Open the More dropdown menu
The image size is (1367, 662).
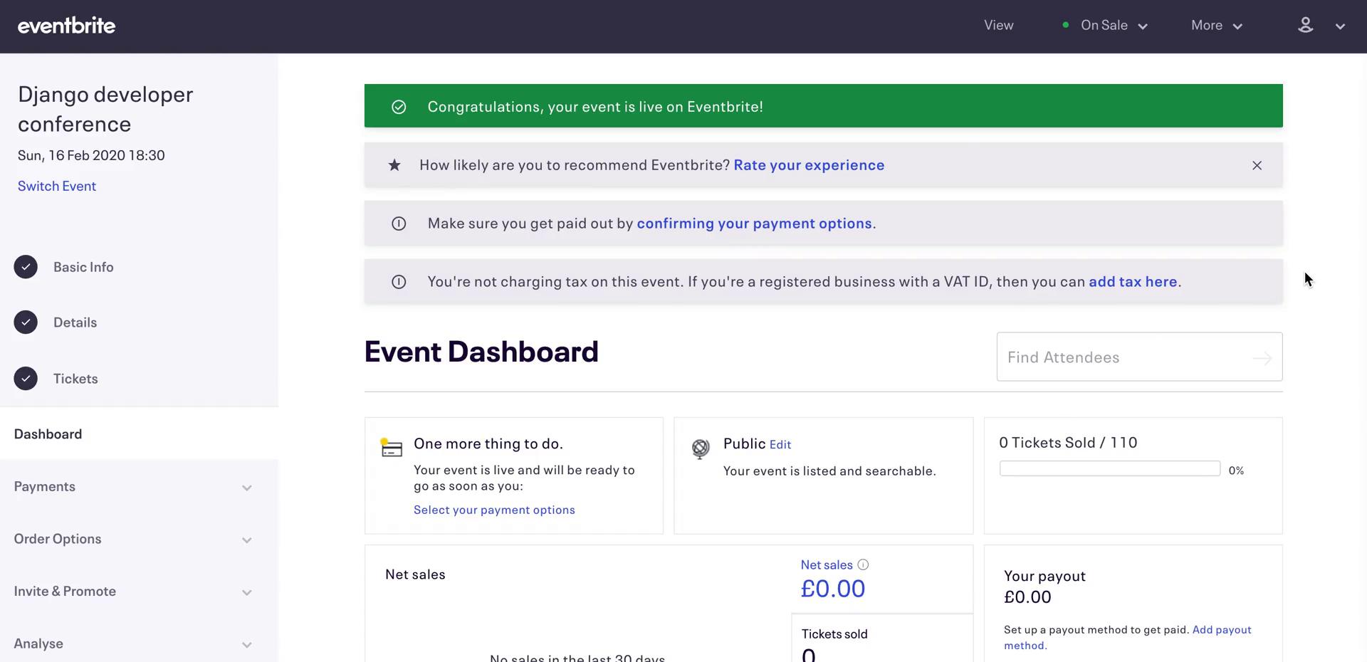(1217, 26)
